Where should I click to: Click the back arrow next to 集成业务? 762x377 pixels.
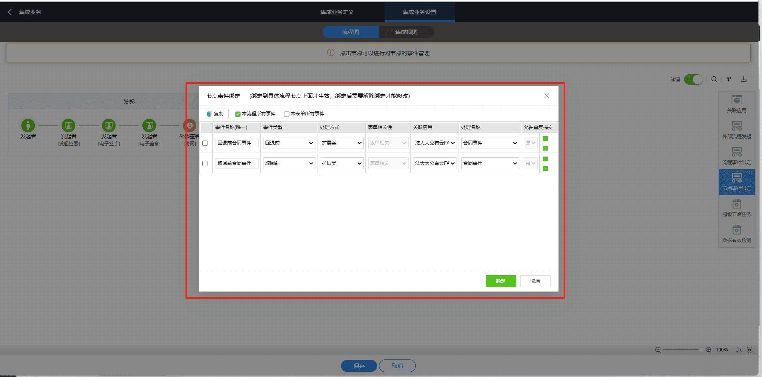pyautogui.click(x=10, y=12)
